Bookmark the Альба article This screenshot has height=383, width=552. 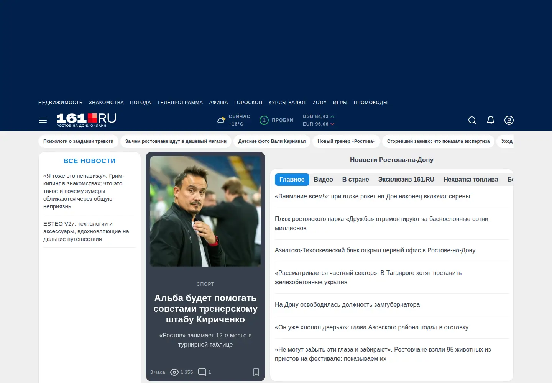click(256, 372)
